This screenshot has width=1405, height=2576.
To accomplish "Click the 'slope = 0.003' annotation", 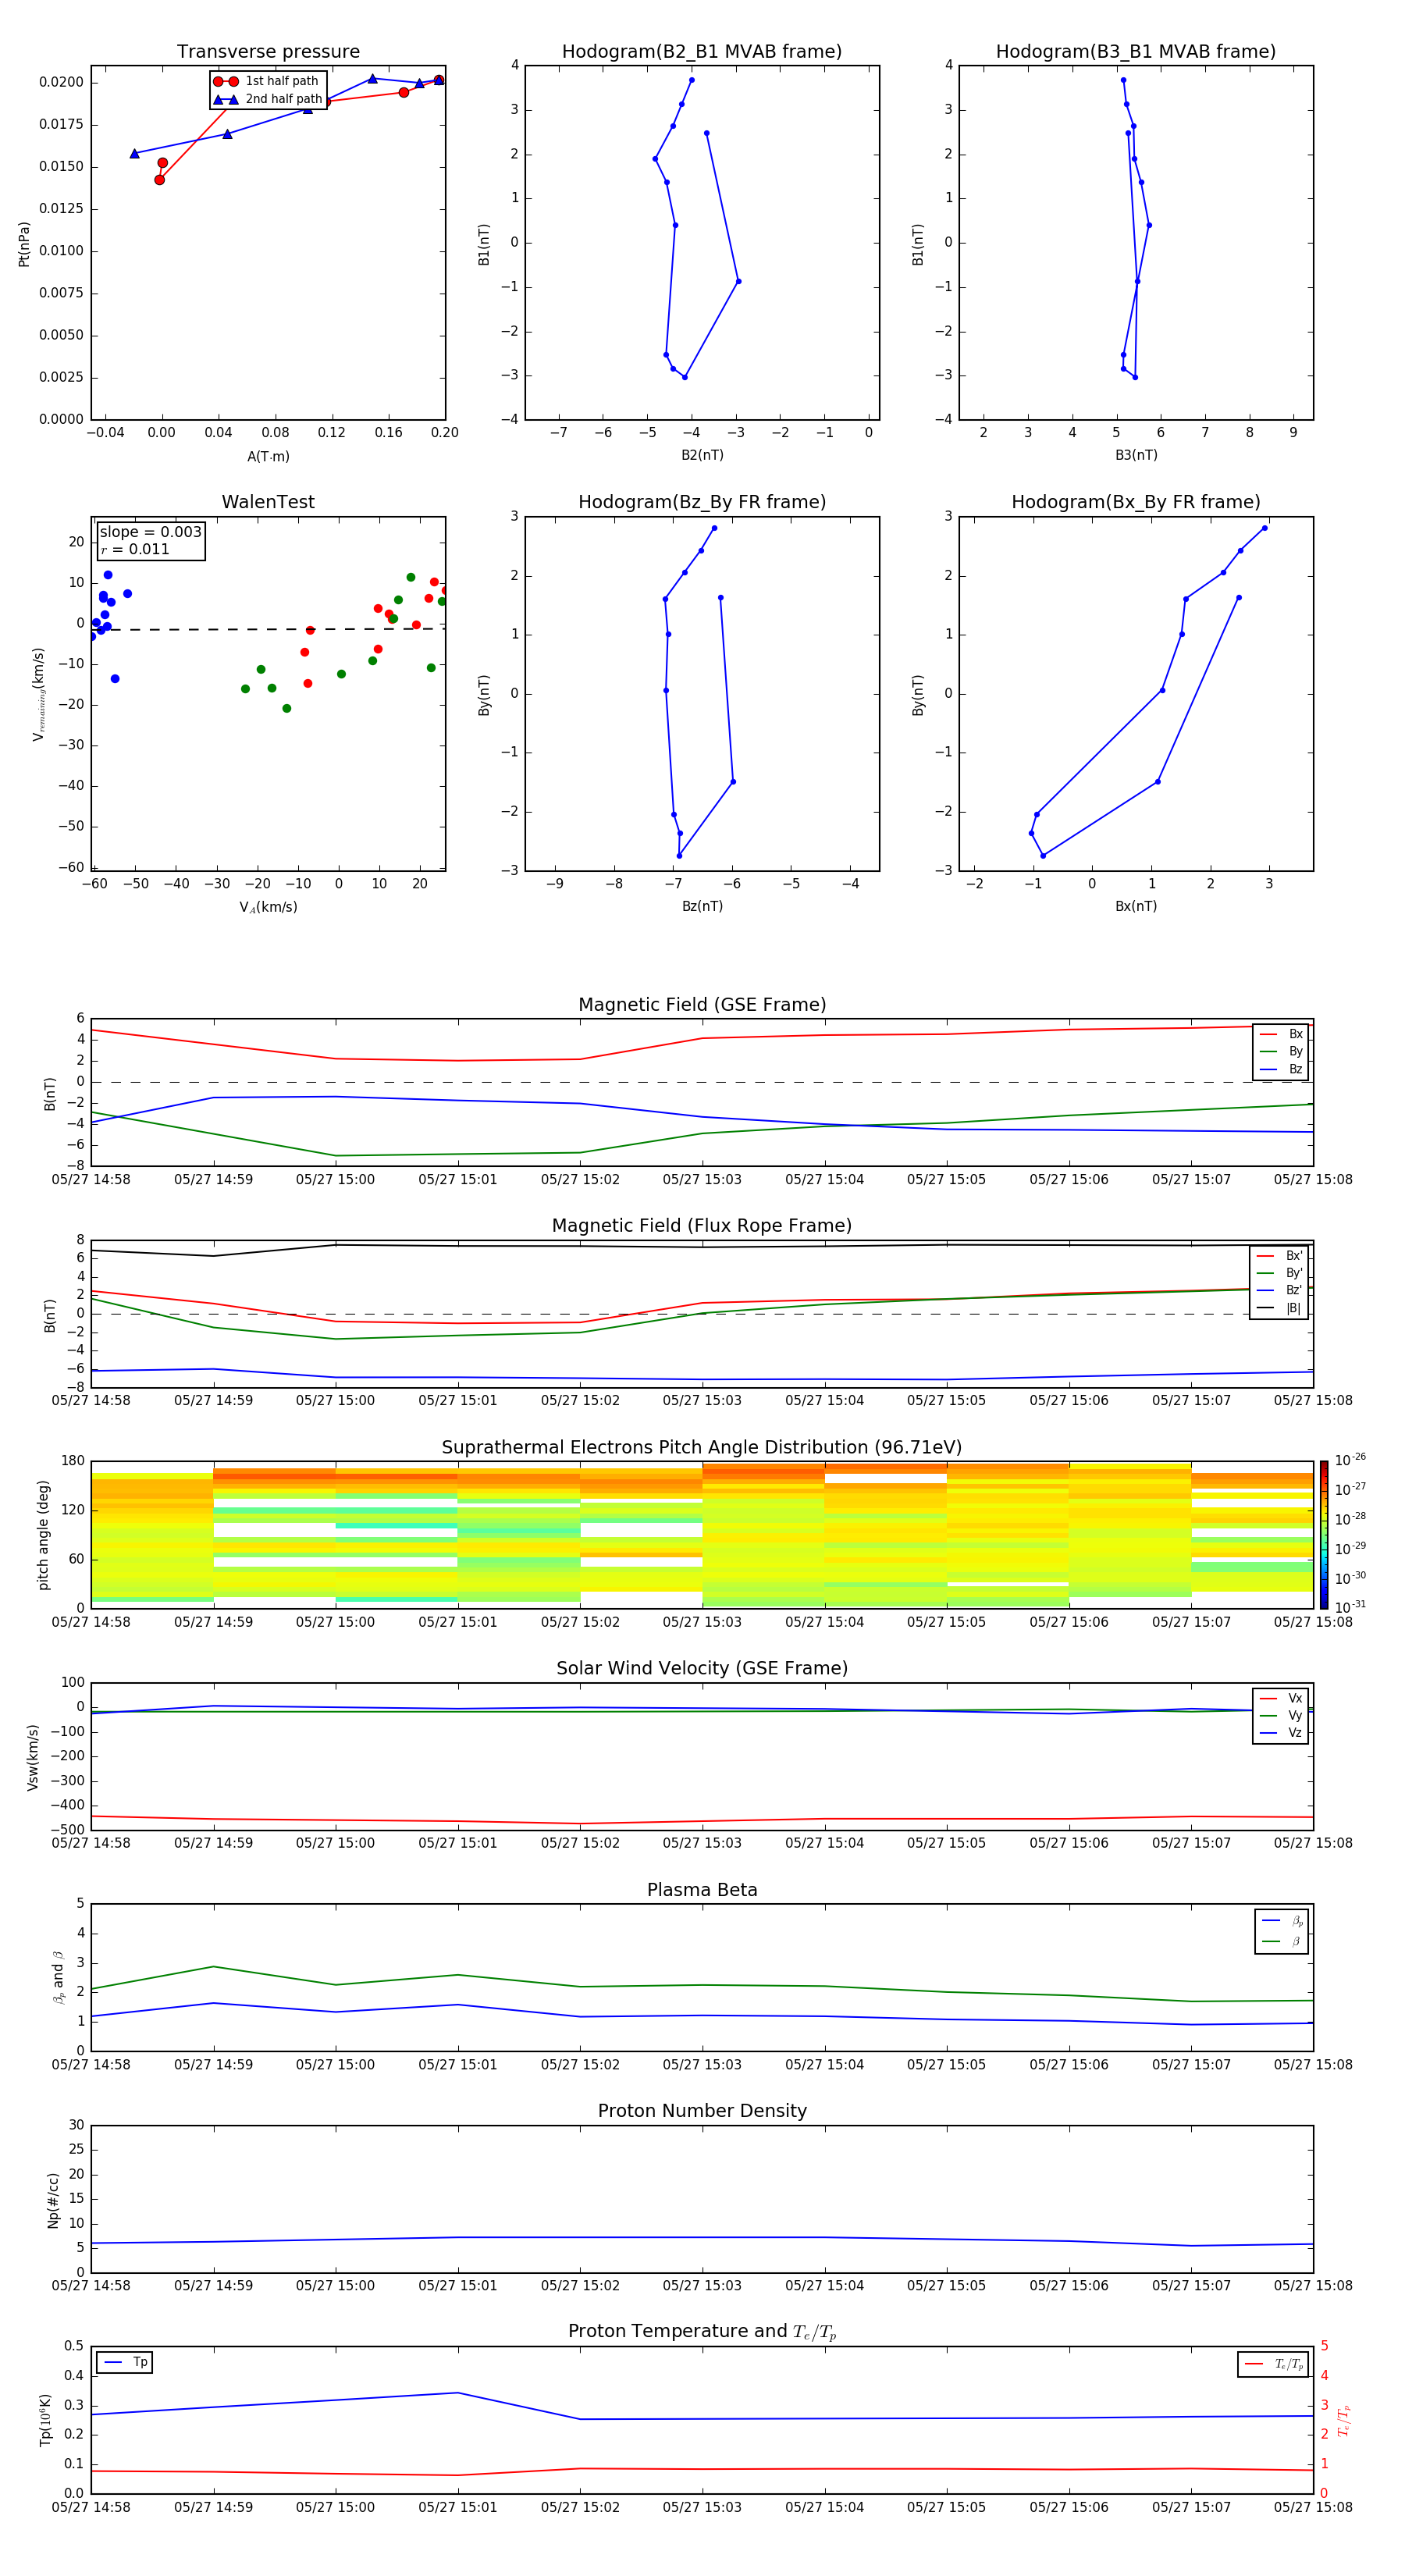I will [x=151, y=532].
